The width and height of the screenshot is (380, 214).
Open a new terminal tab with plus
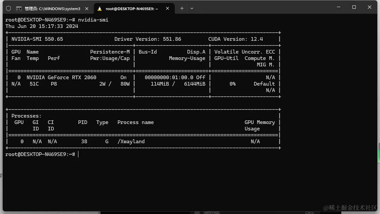[182, 8]
